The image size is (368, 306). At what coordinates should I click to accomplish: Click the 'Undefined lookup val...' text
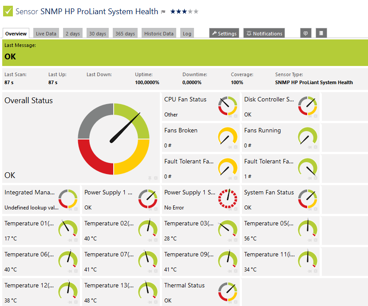point(32,208)
